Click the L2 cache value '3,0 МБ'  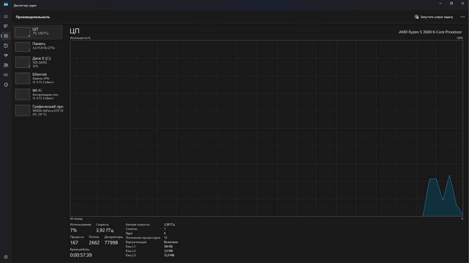tap(168, 251)
